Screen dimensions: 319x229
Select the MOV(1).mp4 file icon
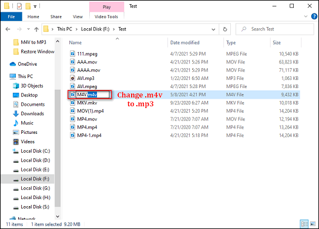(72, 111)
